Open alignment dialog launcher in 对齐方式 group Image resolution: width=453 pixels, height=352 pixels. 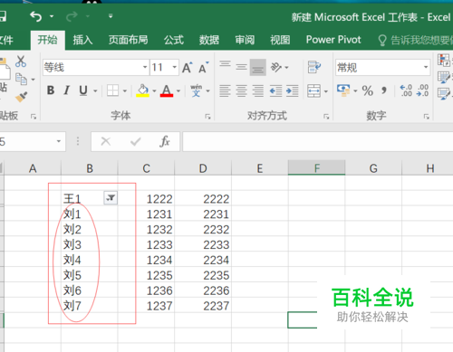(326, 117)
